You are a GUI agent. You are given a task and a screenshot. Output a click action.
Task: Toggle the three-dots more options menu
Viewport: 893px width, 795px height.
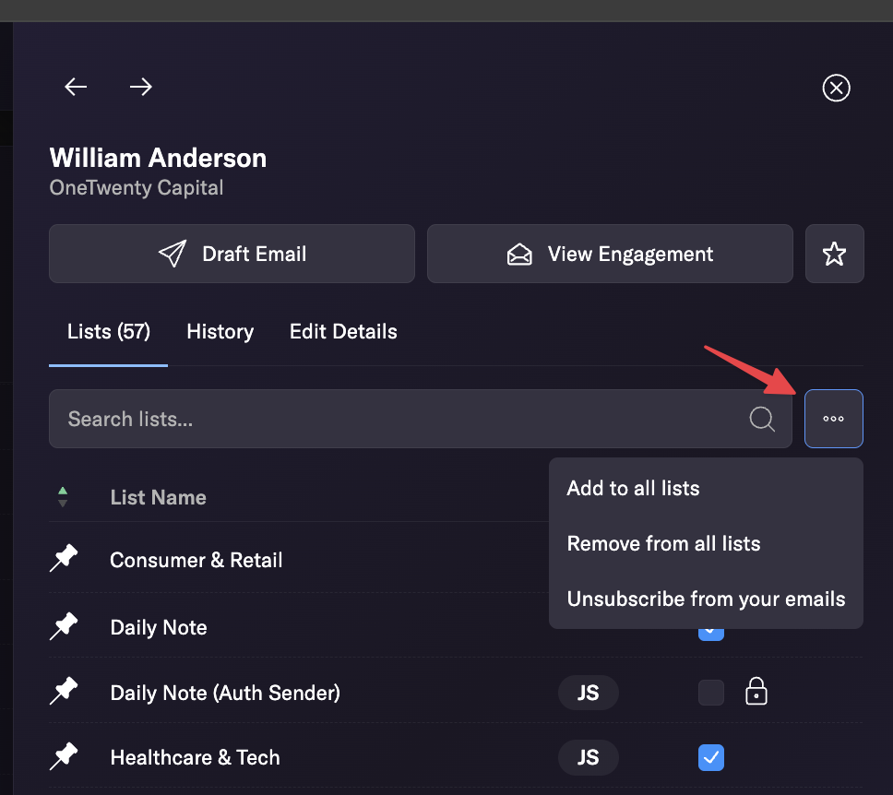pyautogui.click(x=834, y=419)
